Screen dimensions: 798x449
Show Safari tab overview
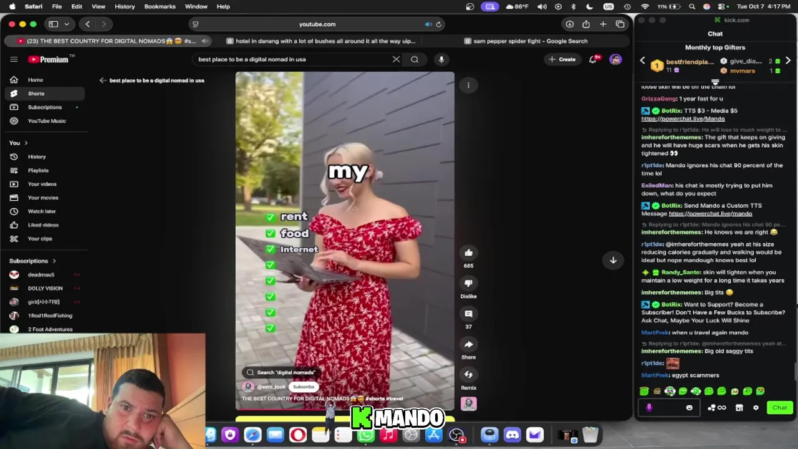tap(620, 24)
